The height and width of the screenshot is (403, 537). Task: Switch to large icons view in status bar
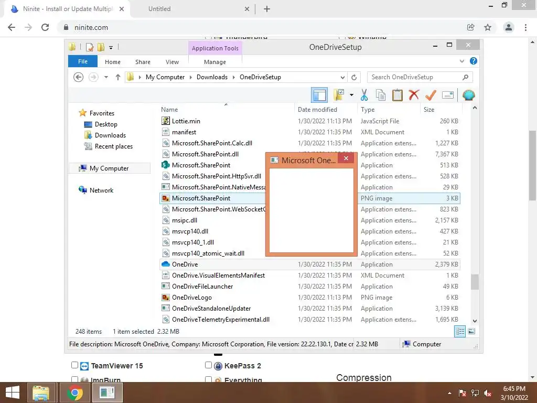(x=471, y=331)
